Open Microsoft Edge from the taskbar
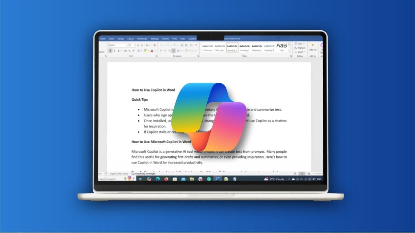Screen dimensions: 415x233 point(157,179)
